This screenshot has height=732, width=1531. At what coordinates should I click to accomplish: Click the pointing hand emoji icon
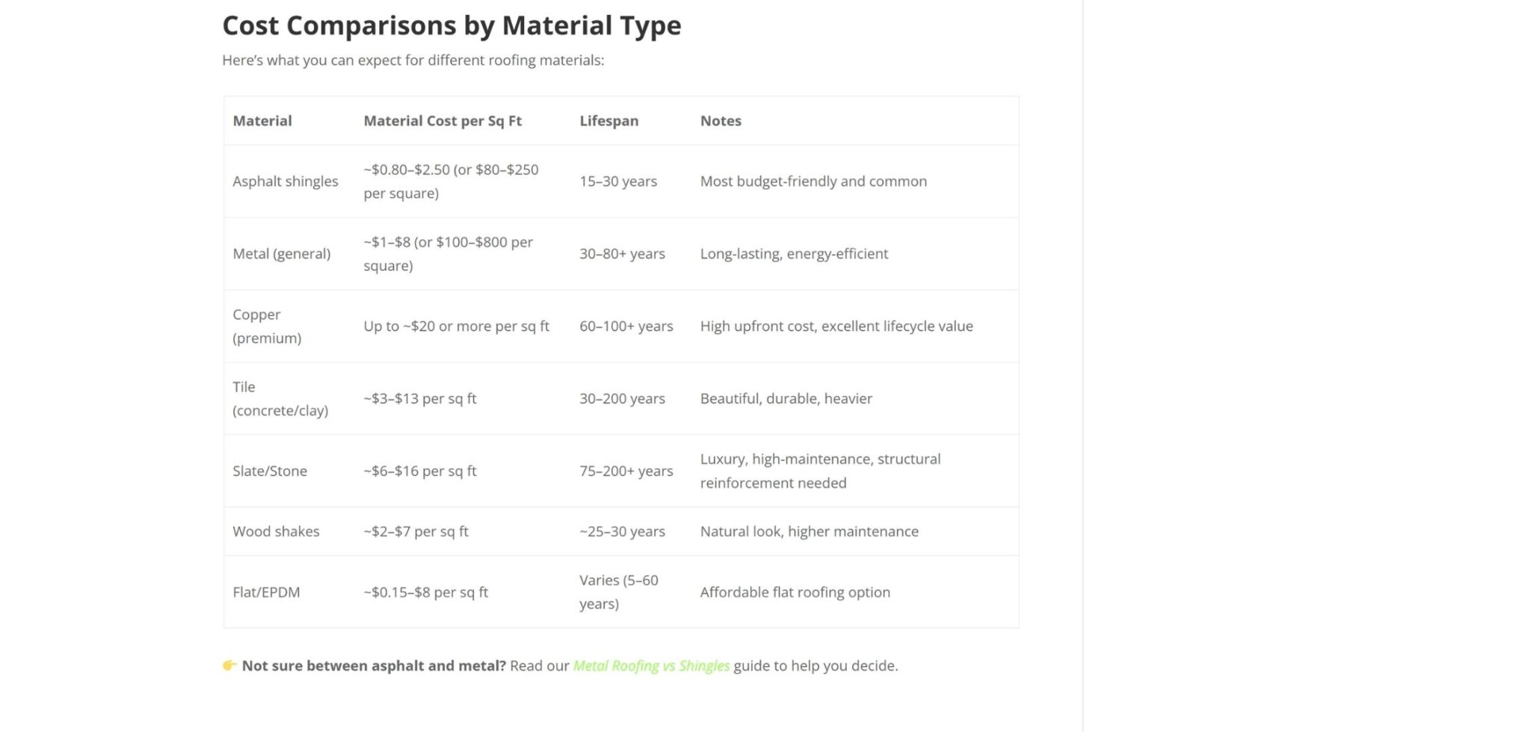coord(230,665)
